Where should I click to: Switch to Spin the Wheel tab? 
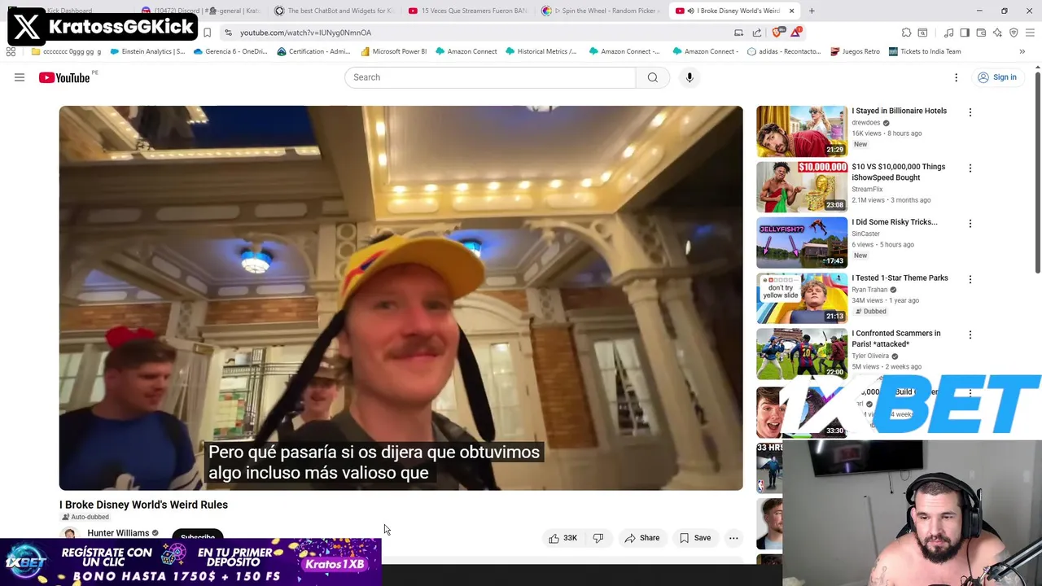(x=601, y=11)
